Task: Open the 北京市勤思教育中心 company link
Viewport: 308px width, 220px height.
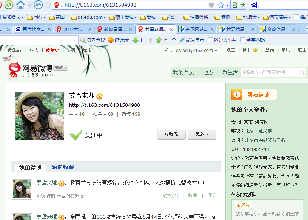Action: click(x=265, y=140)
